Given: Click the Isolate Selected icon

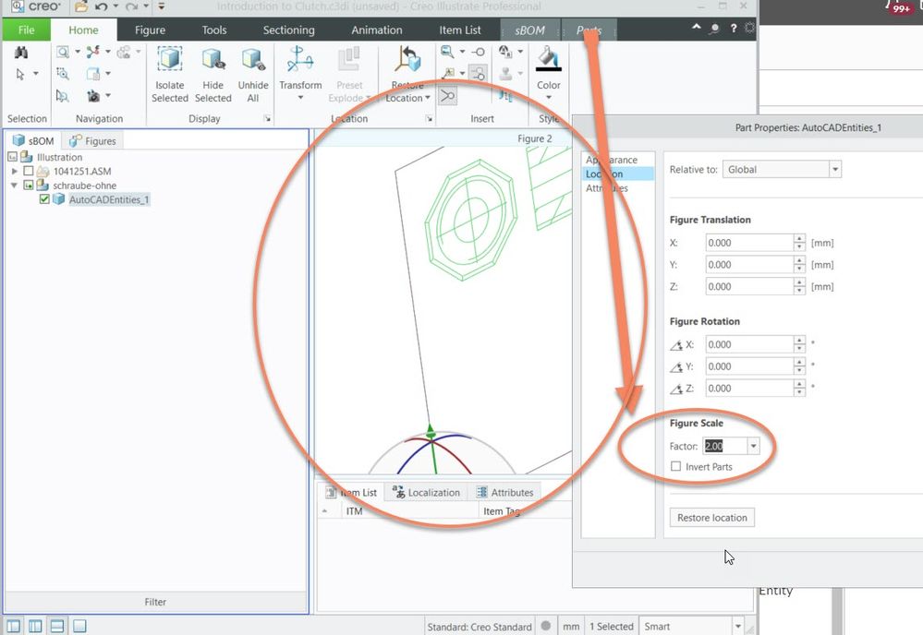Looking at the screenshot, I should pos(170,63).
